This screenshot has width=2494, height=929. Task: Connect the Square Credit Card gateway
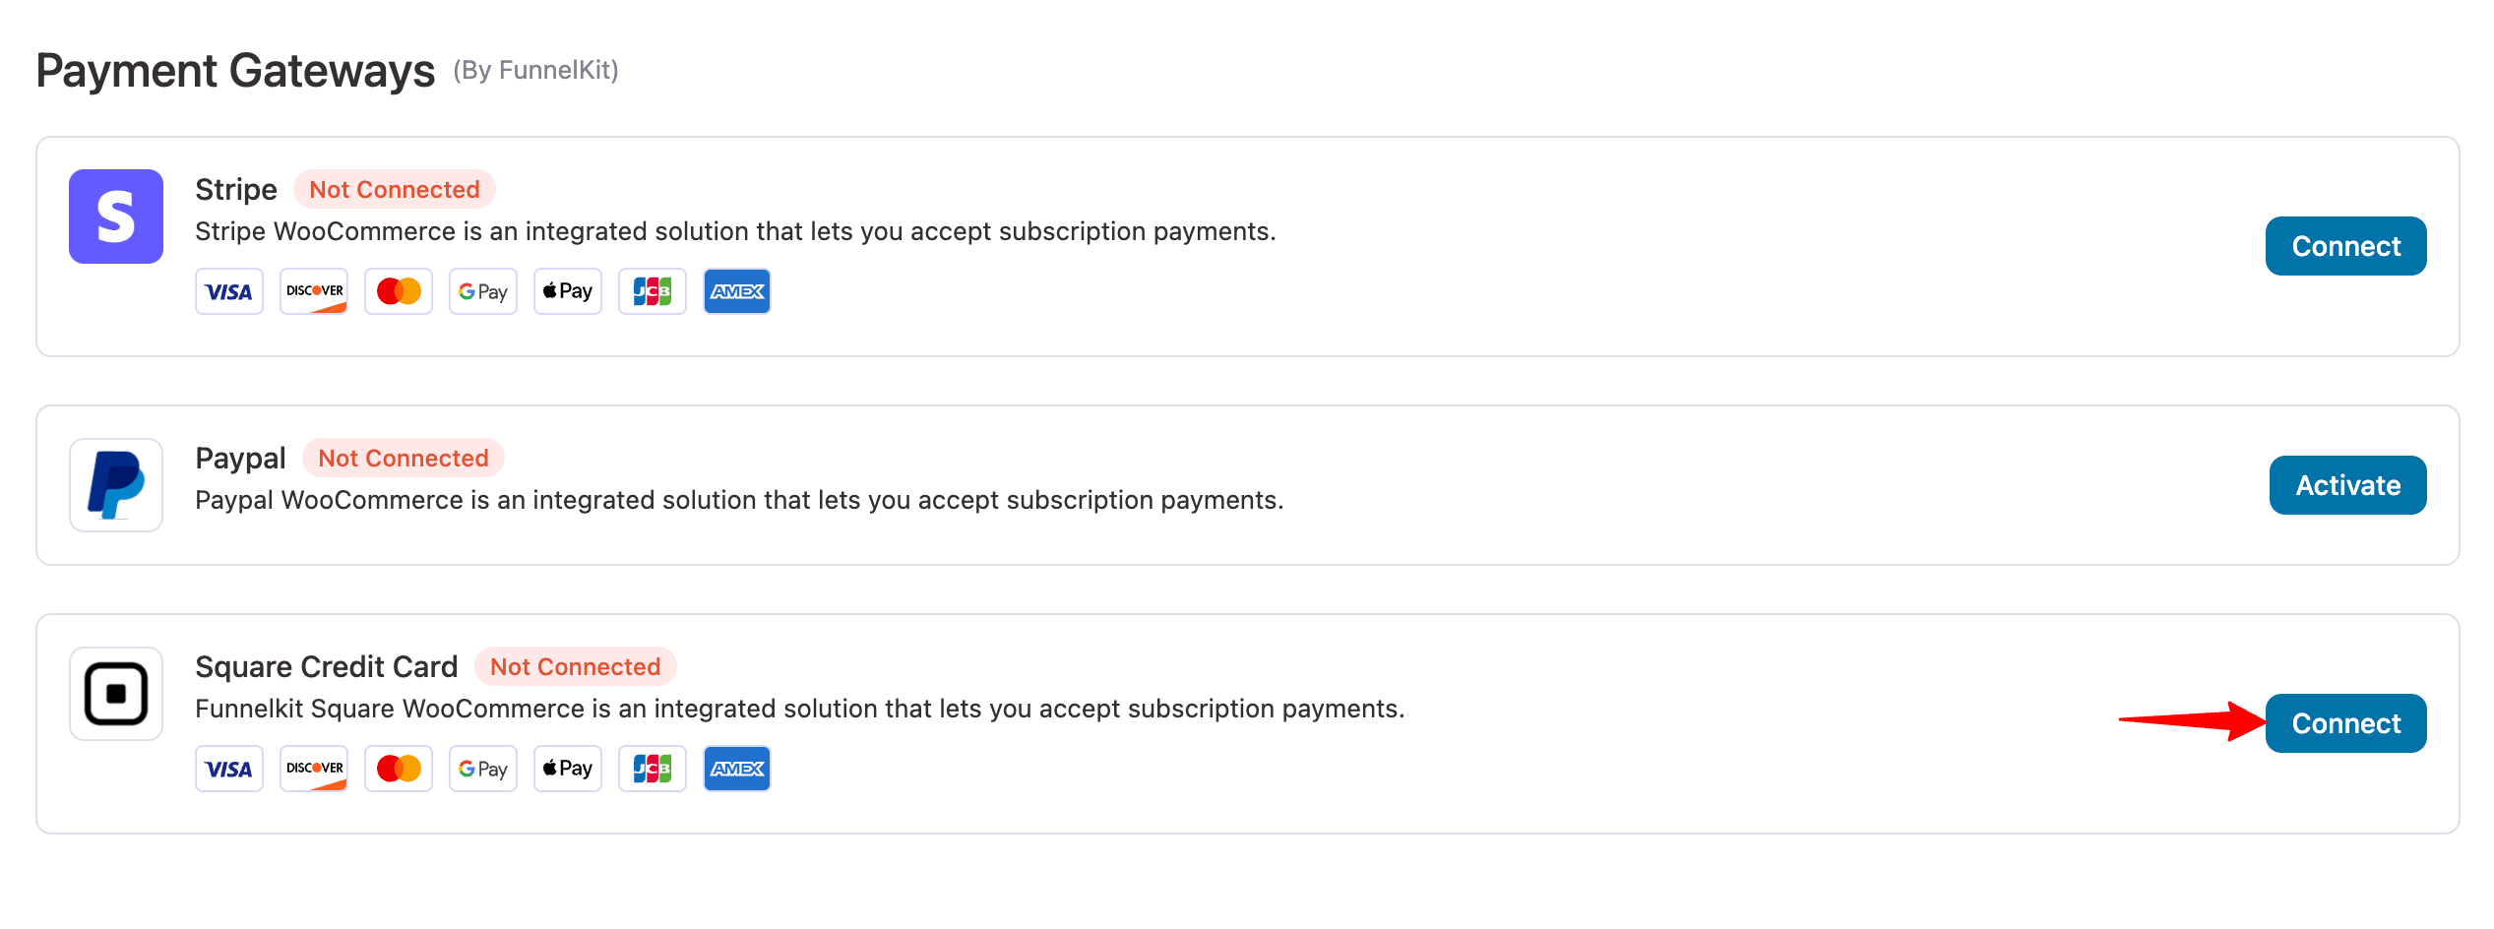click(x=2345, y=723)
